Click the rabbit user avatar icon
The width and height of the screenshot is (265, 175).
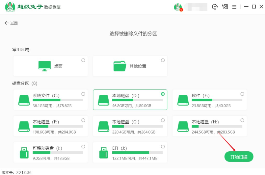click(178, 7)
